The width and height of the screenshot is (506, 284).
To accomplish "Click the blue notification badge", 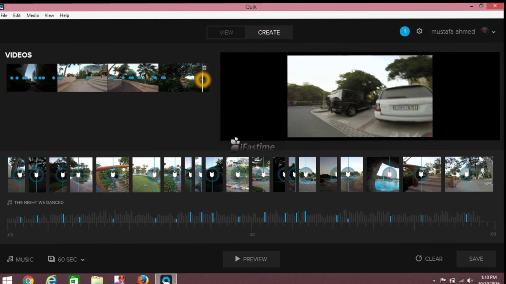I will click(x=404, y=32).
